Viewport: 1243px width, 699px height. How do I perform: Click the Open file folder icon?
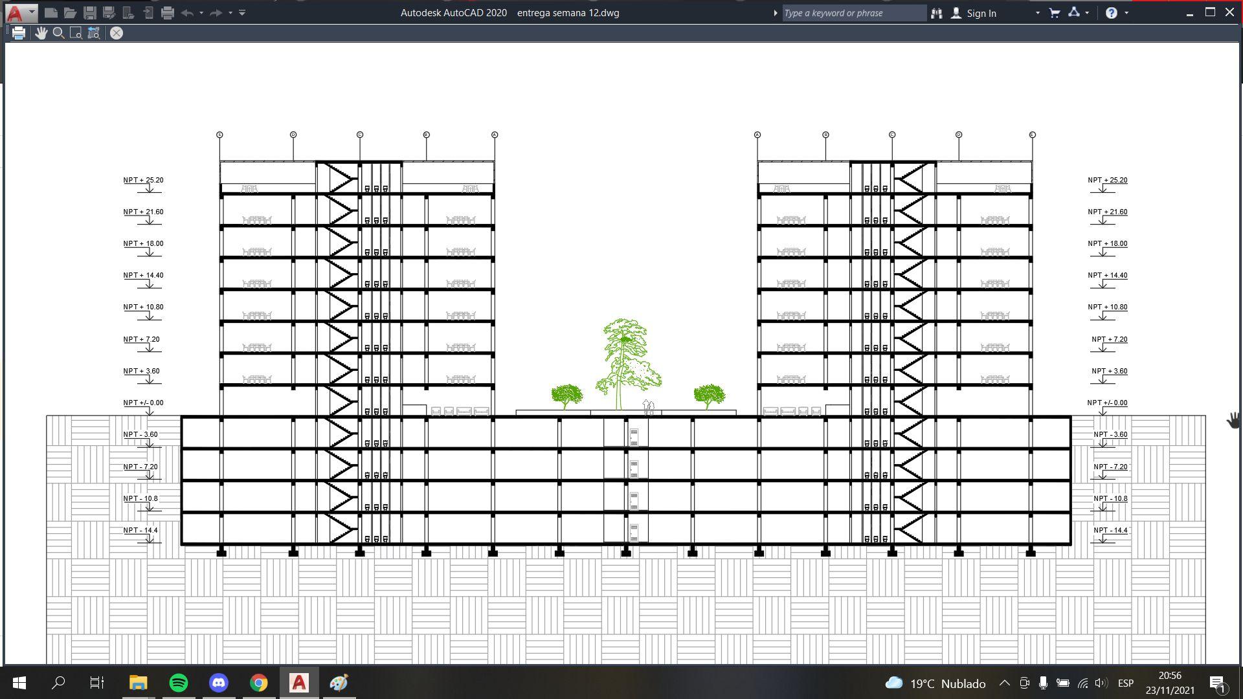70,12
